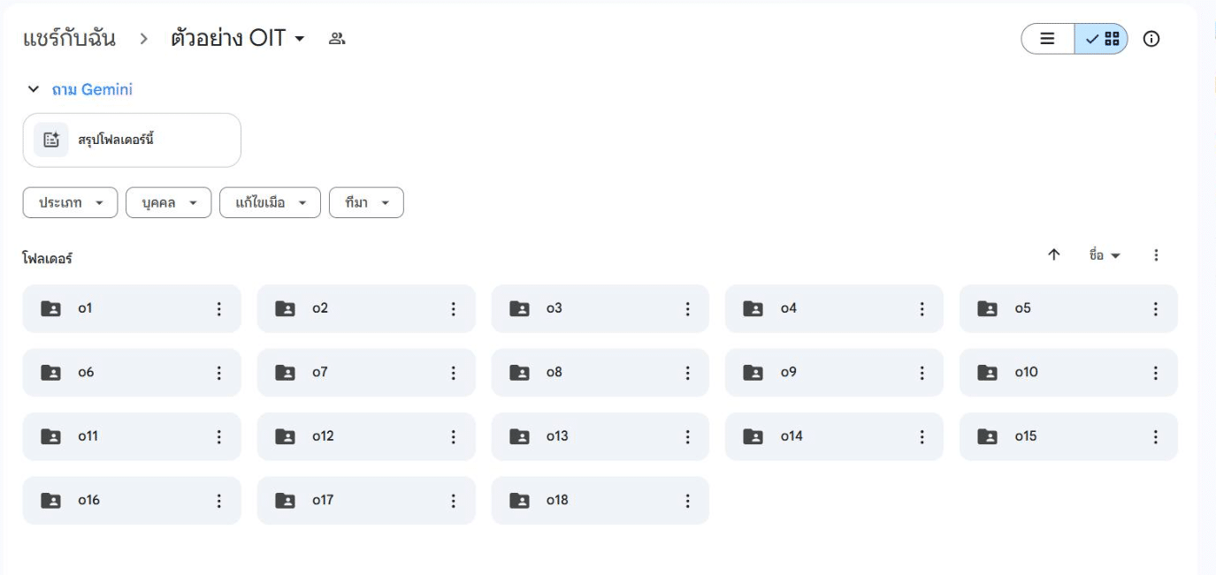Click the สรุปโฟลเดอร์นี้ Gemini button

(x=132, y=140)
